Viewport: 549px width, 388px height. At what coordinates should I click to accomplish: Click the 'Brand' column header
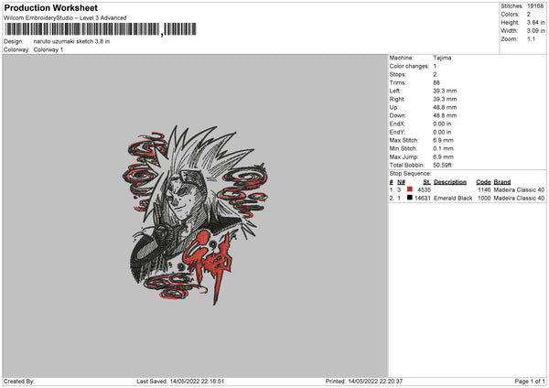pos(502,182)
